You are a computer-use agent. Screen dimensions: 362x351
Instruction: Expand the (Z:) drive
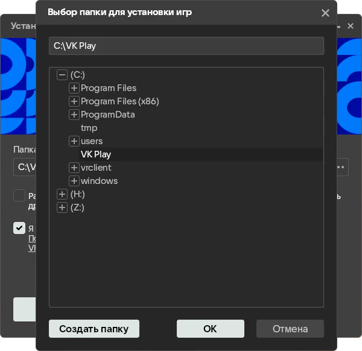(62, 207)
